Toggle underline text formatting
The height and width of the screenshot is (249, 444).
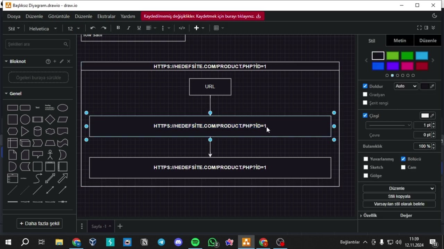tap(139, 28)
